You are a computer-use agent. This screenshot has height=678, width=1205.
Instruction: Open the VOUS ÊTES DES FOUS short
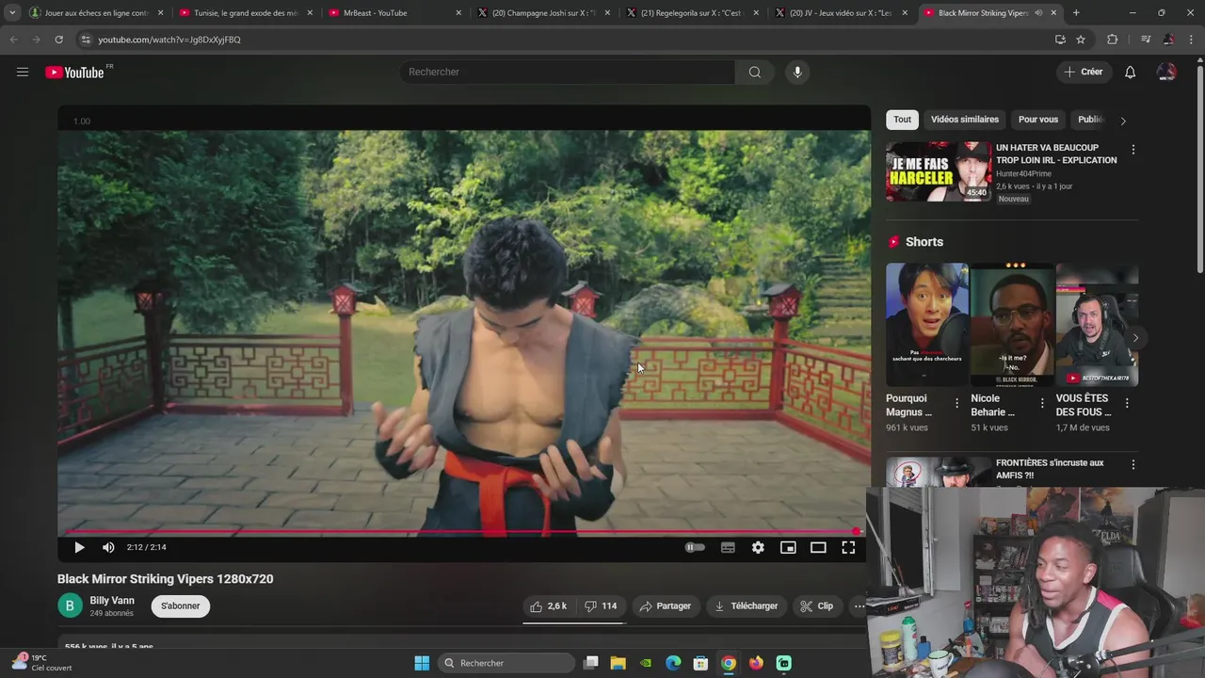[1097, 325]
